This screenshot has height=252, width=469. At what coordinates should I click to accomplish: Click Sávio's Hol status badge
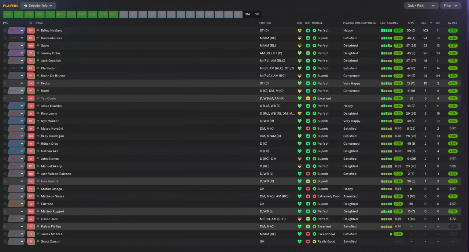31,45
